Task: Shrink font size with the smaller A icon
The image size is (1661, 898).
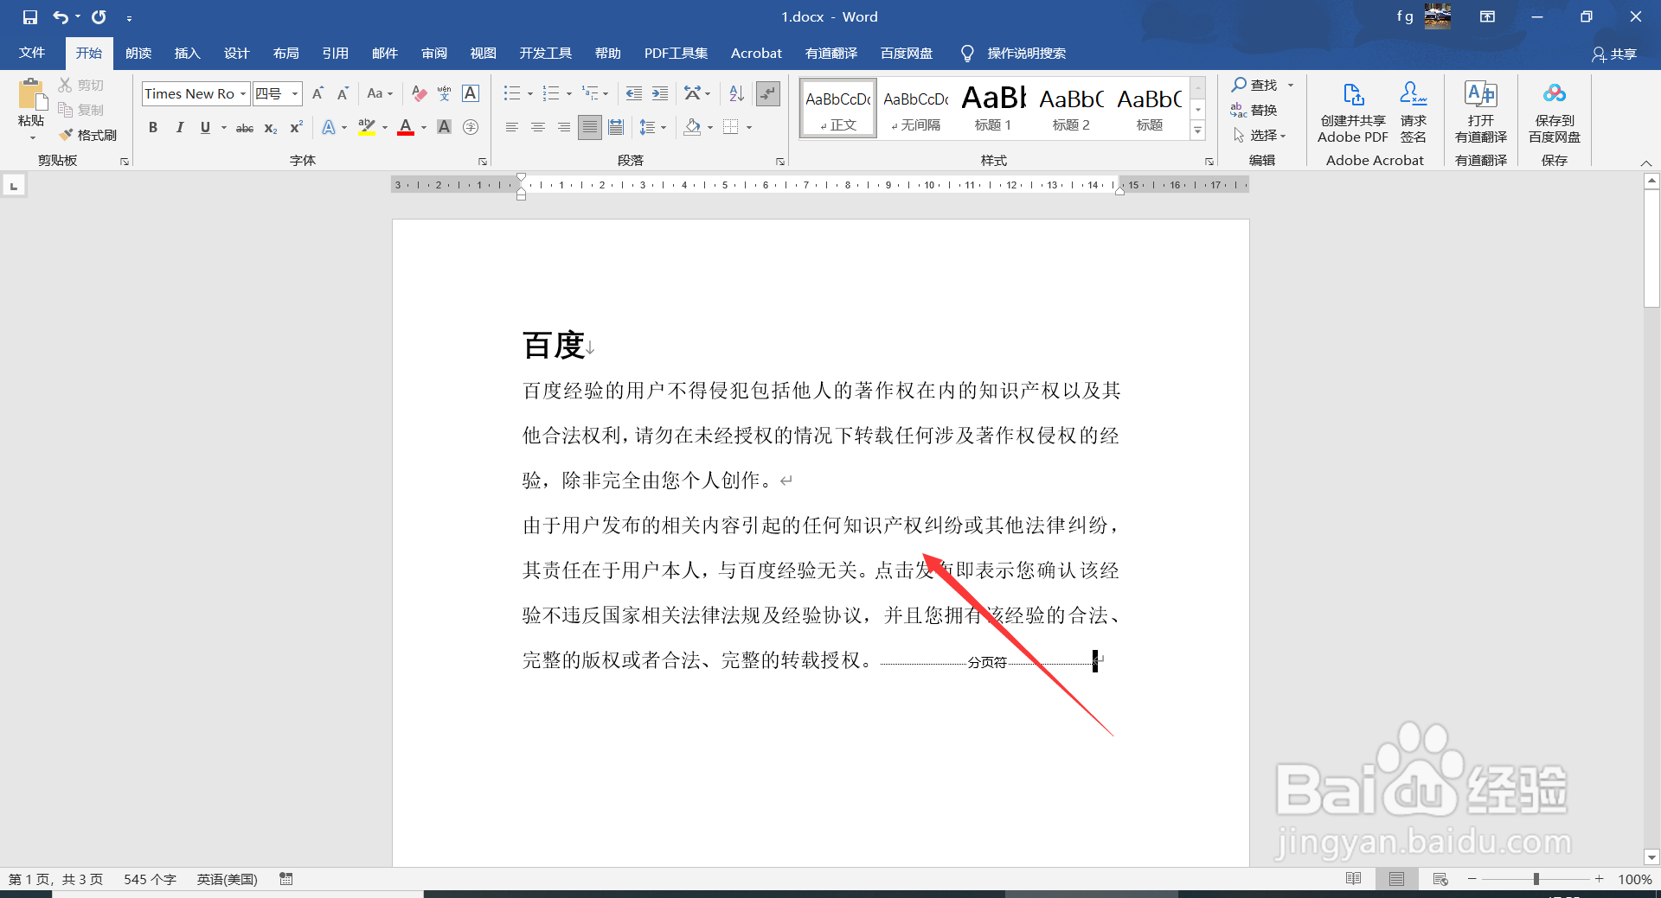Action: (x=343, y=93)
